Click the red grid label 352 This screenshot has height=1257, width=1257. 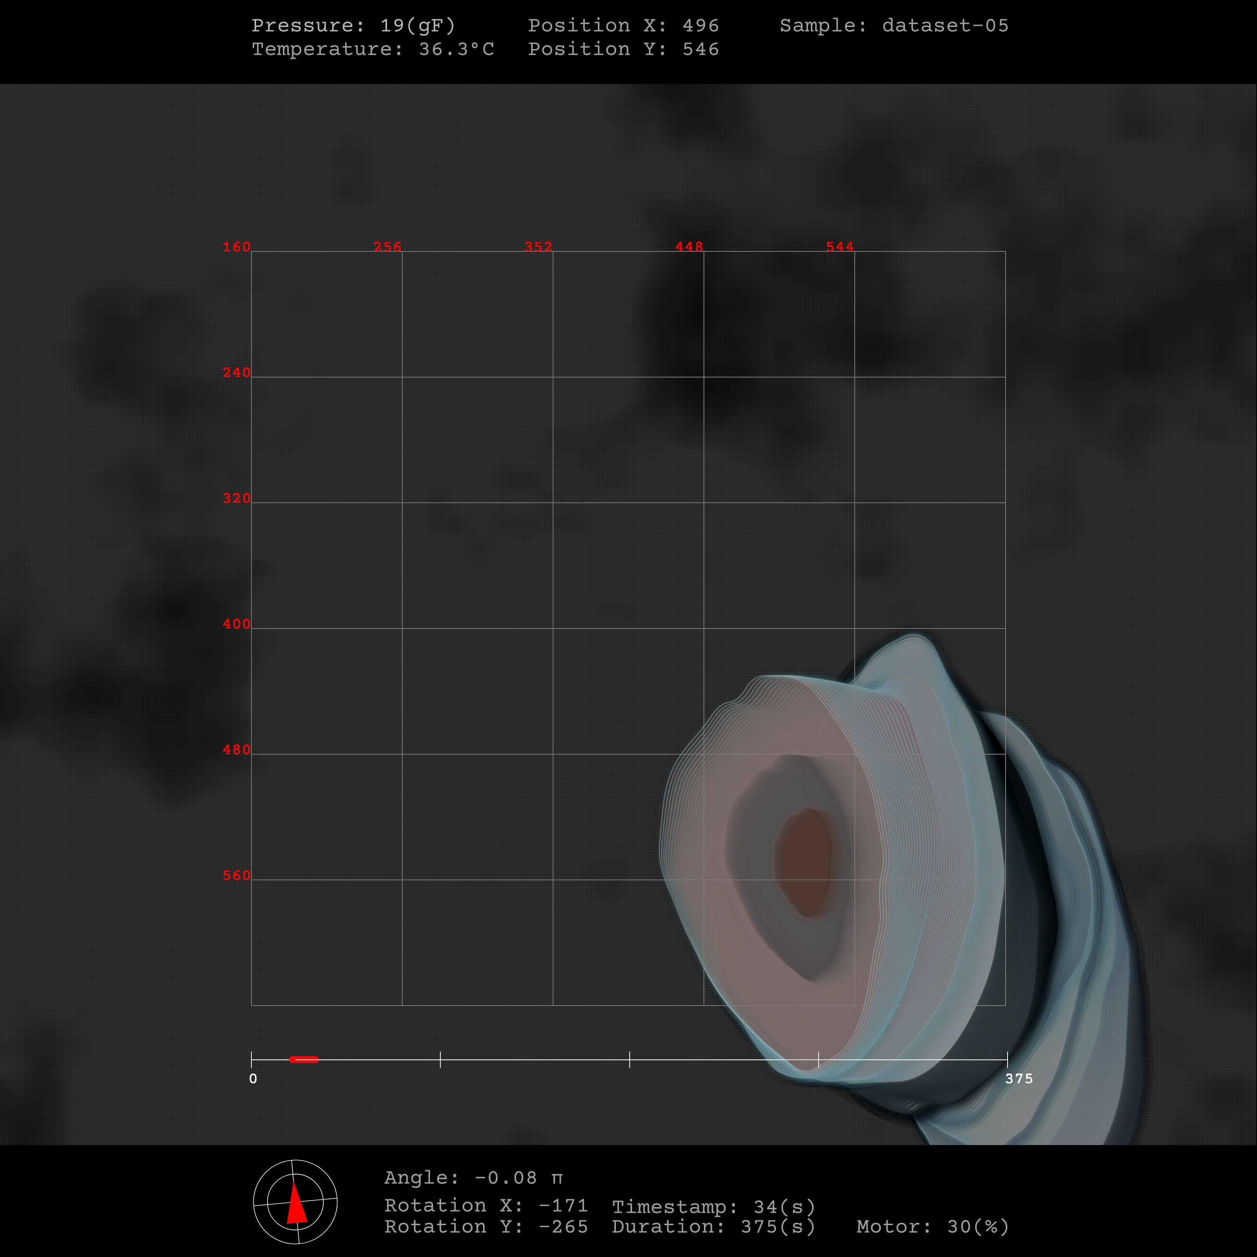pyautogui.click(x=538, y=247)
